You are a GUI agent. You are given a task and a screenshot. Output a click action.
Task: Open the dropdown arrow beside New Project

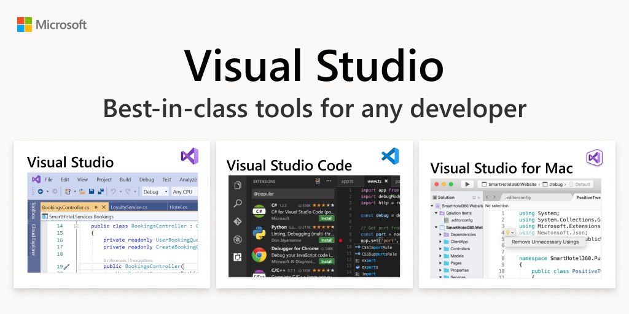[75, 191]
